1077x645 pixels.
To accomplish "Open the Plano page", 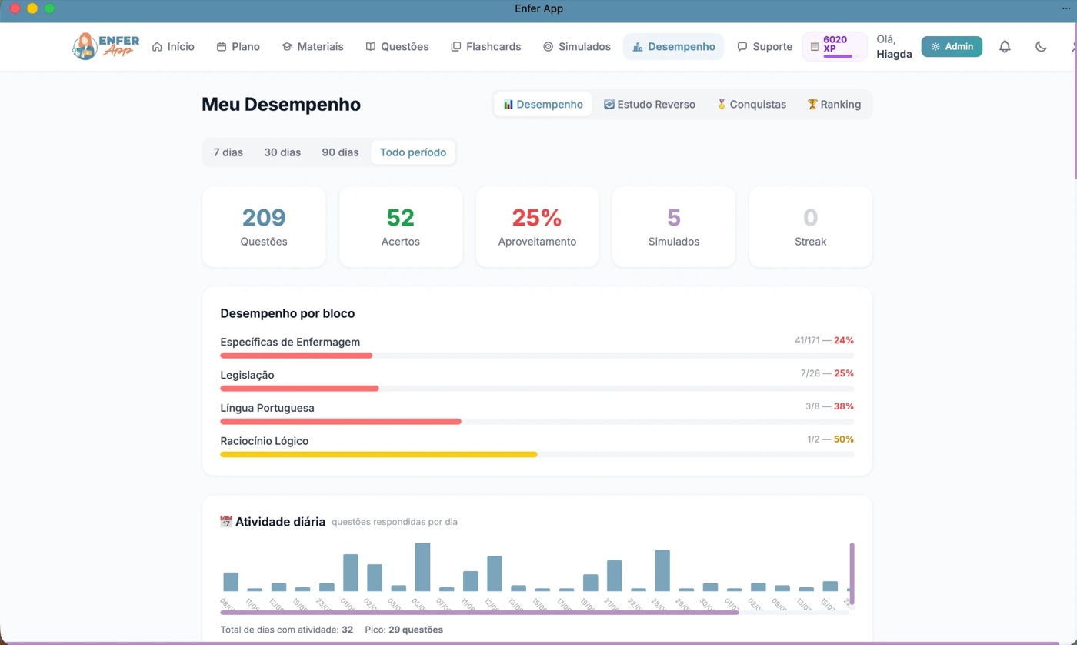I will pyautogui.click(x=238, y=46).
